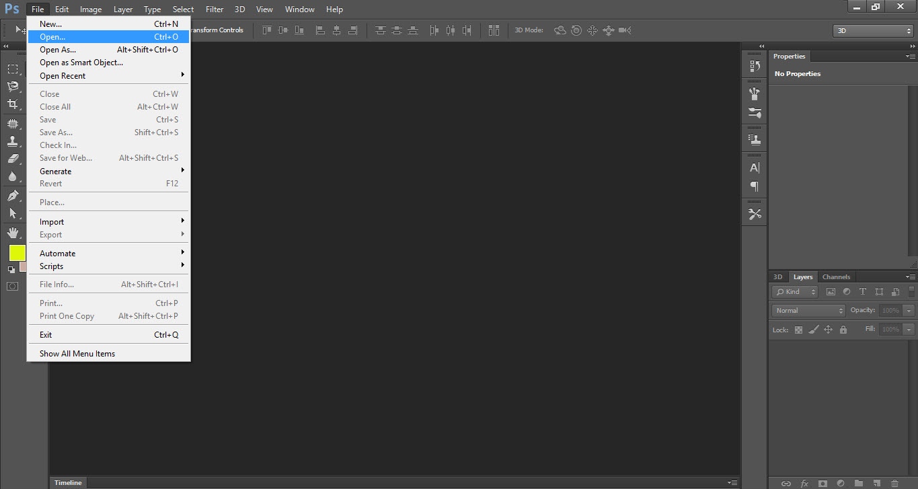Choose Open... in the File menu
Image resolution: width=918 pixels, height=489 pixels.
pyautogui.click(x=109, y=37)
